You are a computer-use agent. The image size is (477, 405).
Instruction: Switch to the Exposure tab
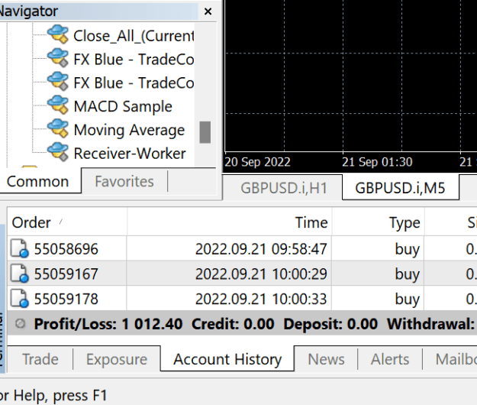(117, 359)
